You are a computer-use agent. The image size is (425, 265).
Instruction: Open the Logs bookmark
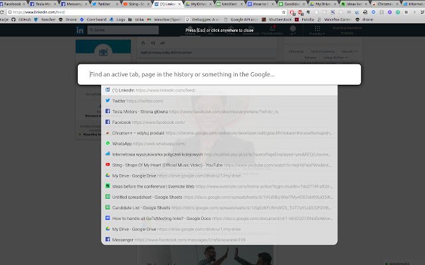coord(118,19)
